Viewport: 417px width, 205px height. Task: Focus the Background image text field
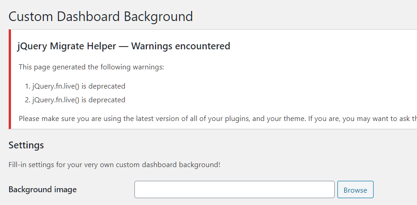[x=234, y=190]
